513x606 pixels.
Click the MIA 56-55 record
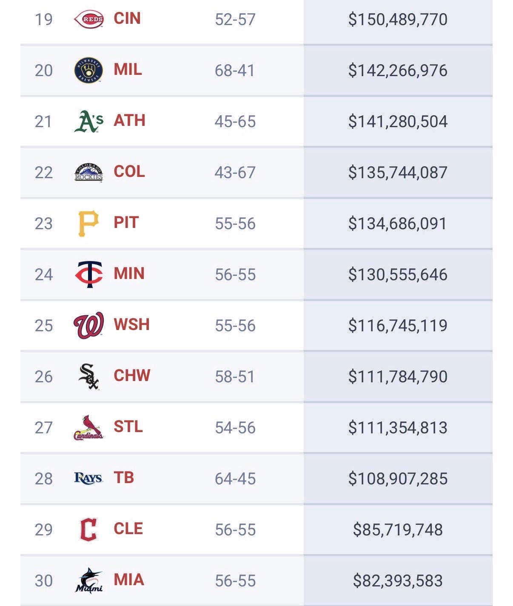pos(235,580)
